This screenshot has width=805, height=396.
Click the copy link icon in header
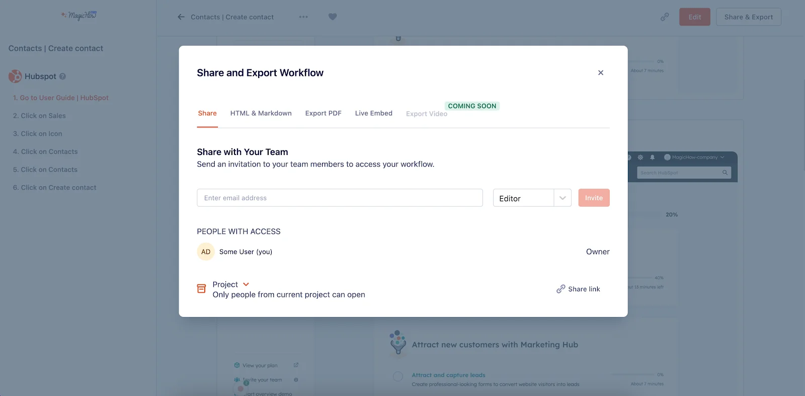665,17
